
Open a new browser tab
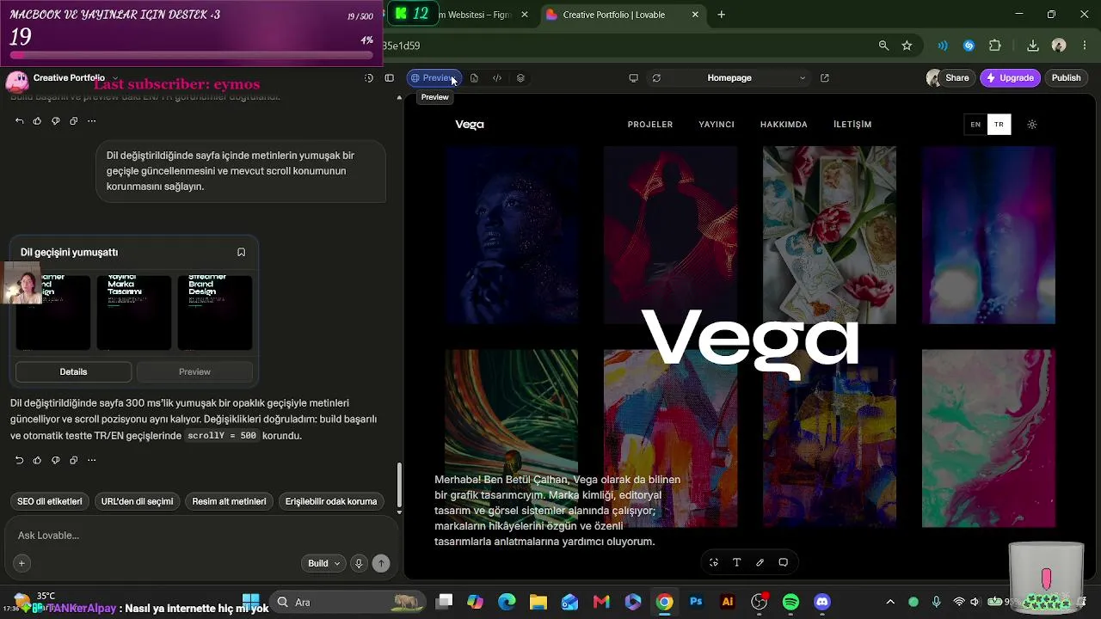[x=721, y=15]
